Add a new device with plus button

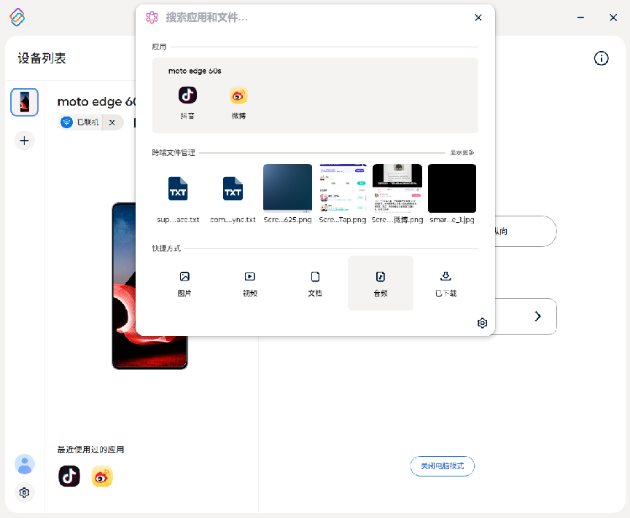(25, 141)
